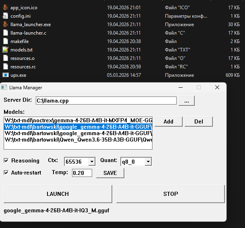The image size is (245, 228).
Task: Click the app_icon.ico file icon
Action: 6,8
